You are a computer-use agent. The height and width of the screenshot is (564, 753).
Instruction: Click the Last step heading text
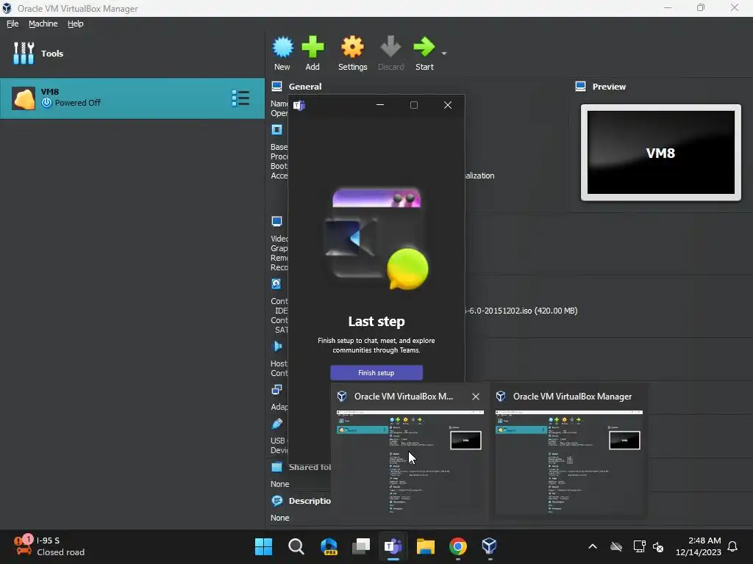pyautogui.click(x=376, y=322)
